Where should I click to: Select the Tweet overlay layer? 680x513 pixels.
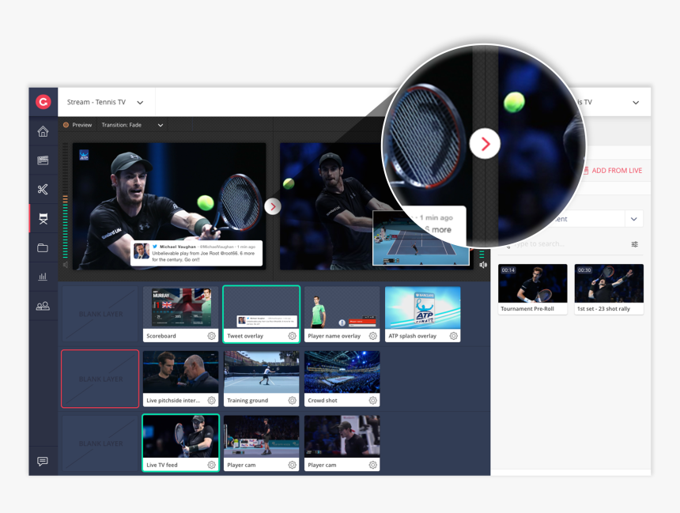[262, 314]
